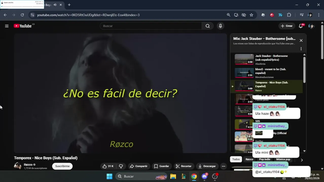
Task: Subscribe with the Suscribirme button
Action: tap(62, 166)
